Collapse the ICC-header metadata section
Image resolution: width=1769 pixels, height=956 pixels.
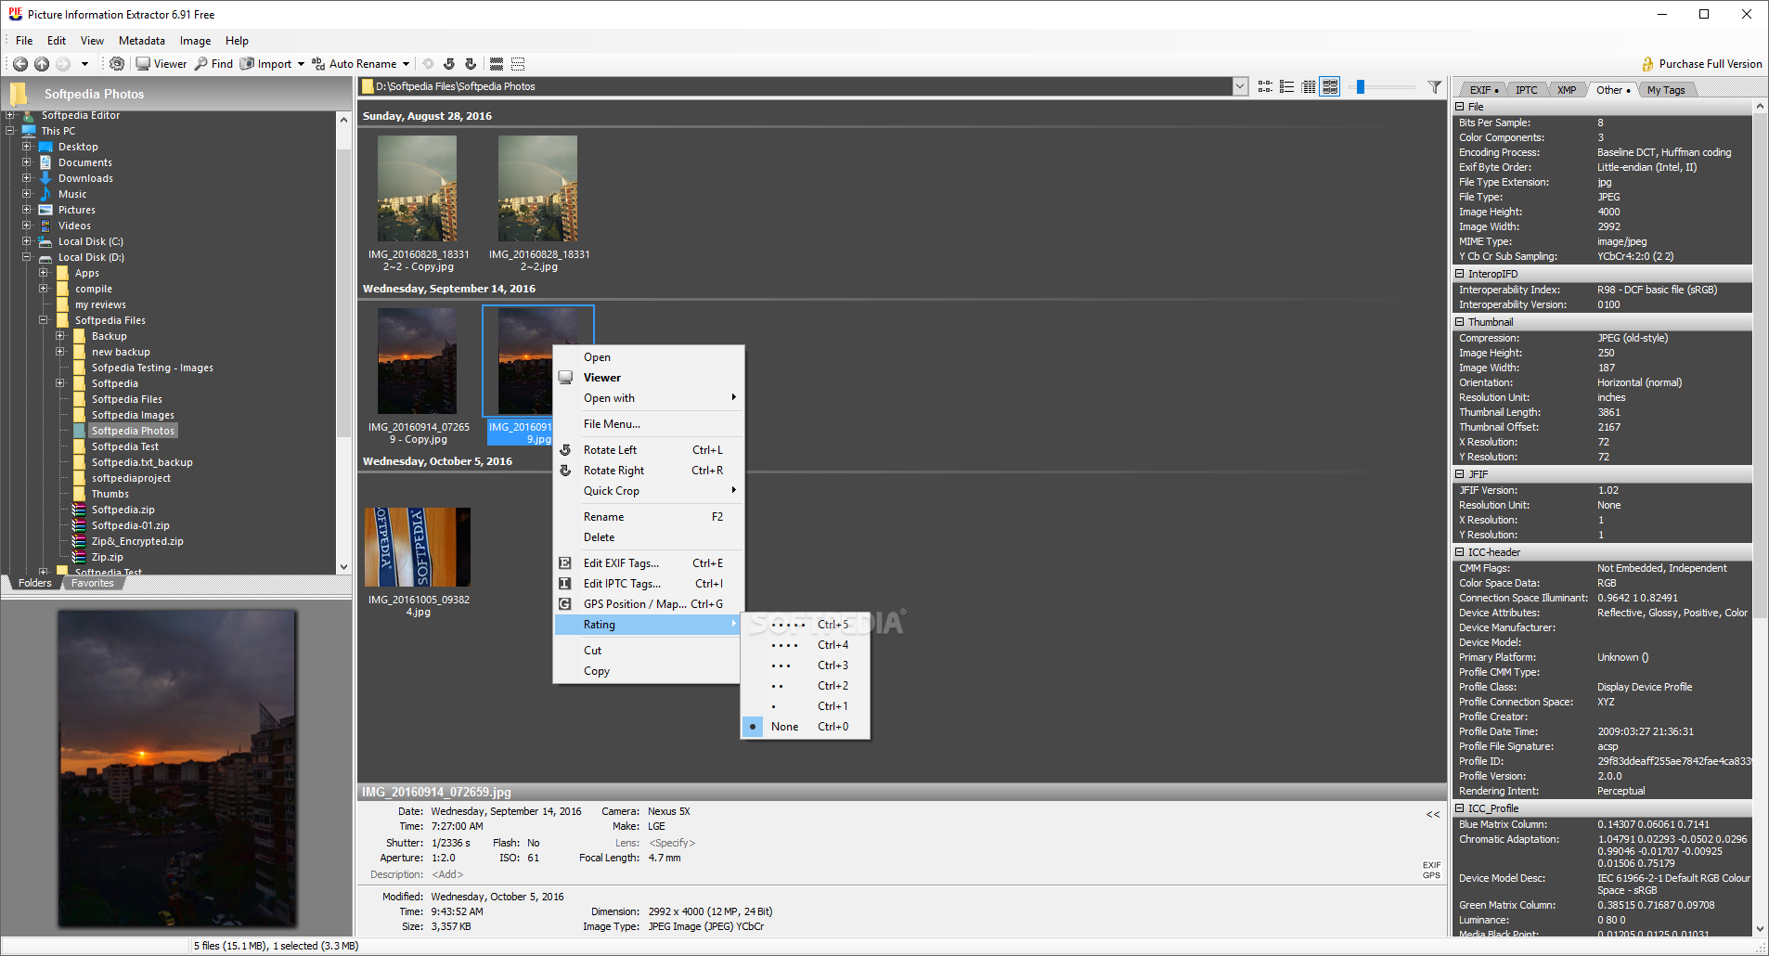click(1460, 552)
